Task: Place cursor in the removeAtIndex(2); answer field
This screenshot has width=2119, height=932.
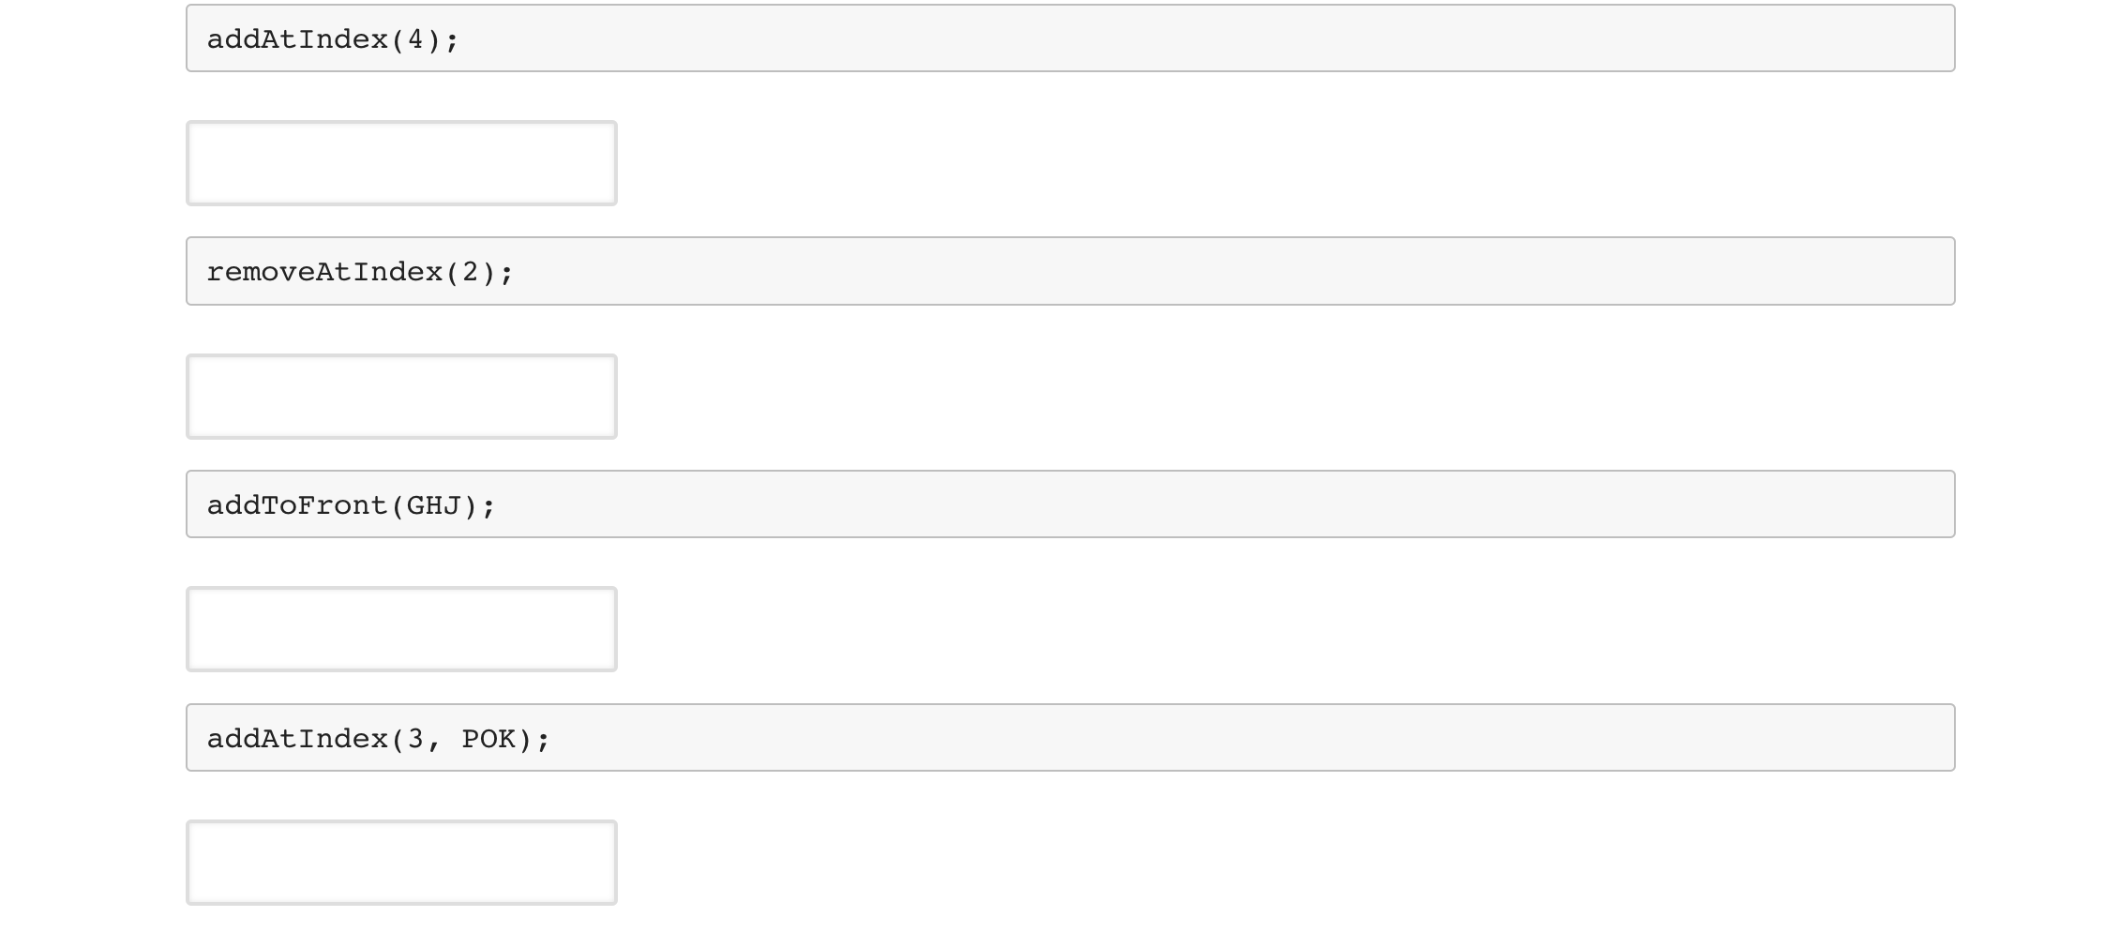Action: click(401, 396)
